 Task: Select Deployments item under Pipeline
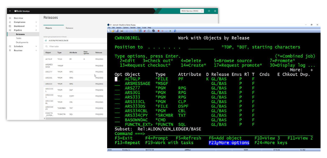click(x=22, y=42)
